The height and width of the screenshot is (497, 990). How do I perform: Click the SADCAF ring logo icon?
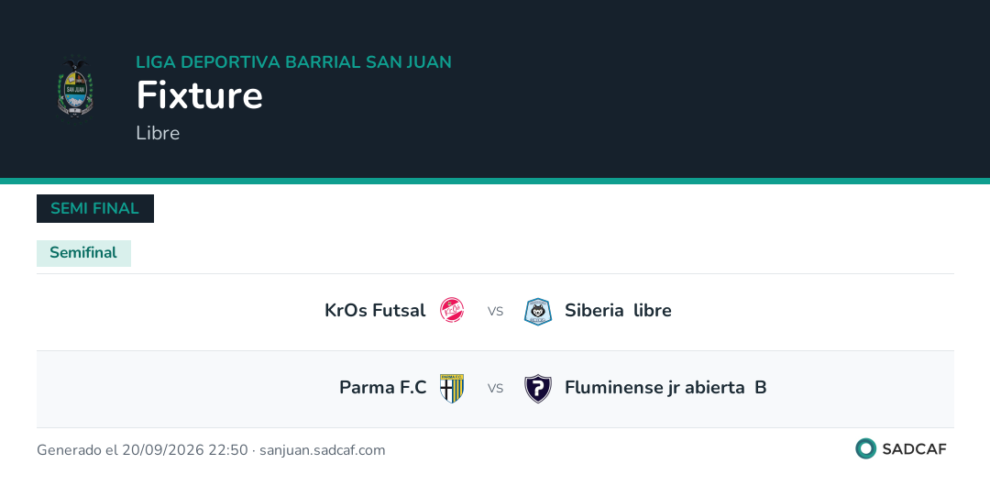(x=865, y=449)
